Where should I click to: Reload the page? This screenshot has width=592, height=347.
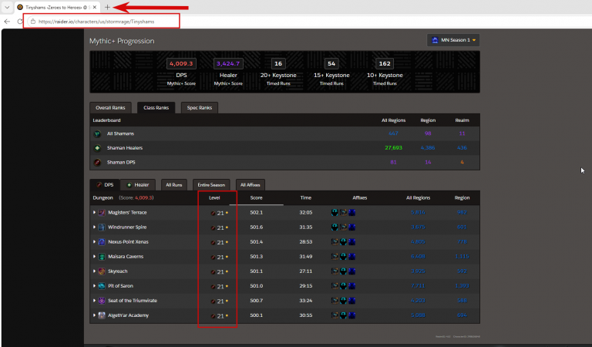click(x=20, y=22)
